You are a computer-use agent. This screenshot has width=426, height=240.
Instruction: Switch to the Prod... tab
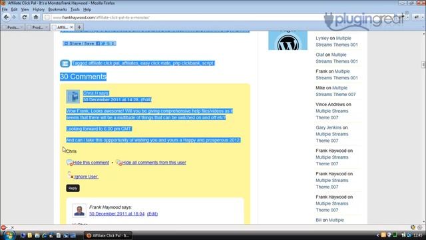[x=37, y=27]
